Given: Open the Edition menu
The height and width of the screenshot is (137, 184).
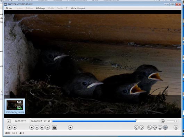Looking at the screenshot, I should pos(30,8).
